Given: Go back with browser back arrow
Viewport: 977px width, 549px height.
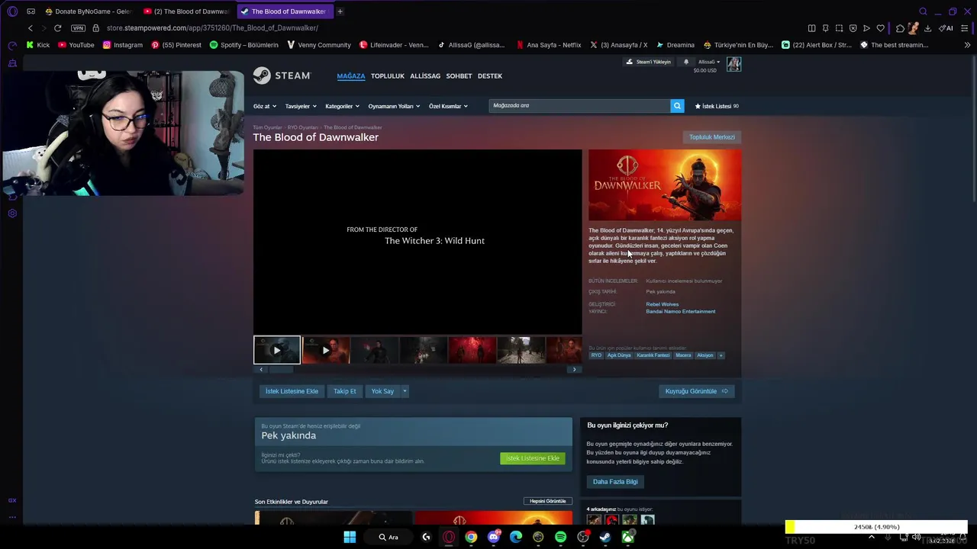Looking at the screenshot, I should click(x=31, y=28).
